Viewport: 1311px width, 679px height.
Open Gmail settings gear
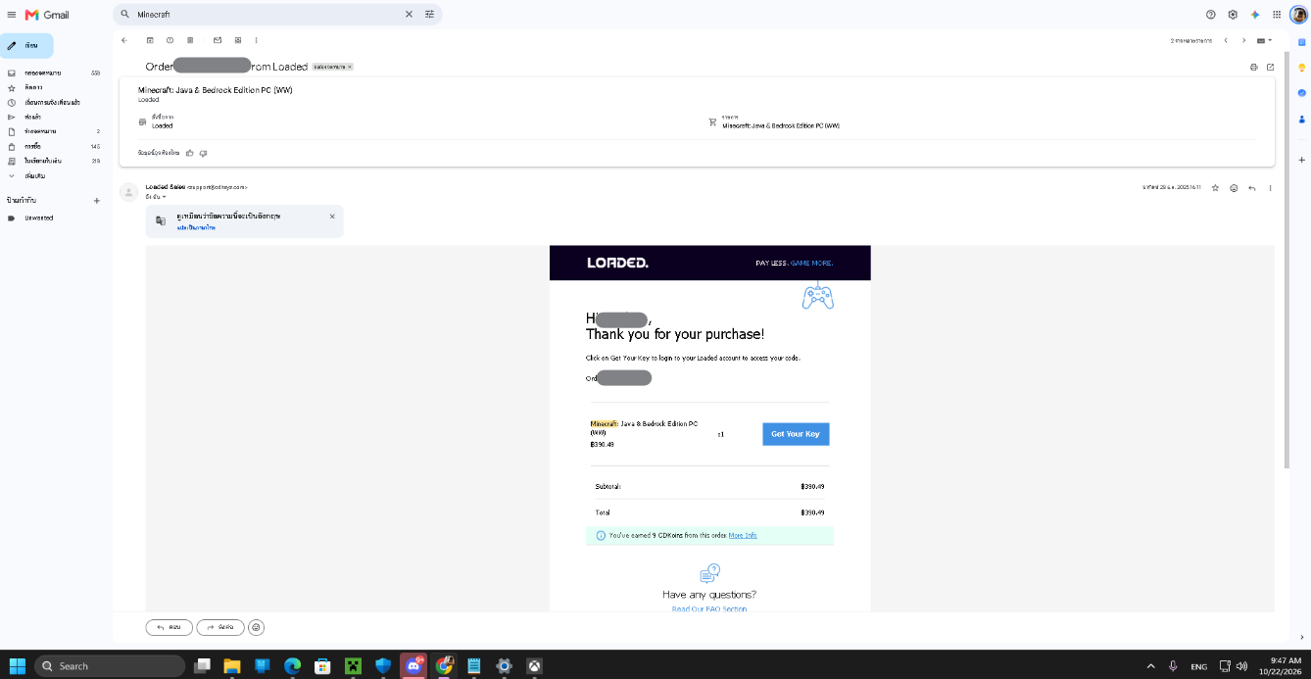point(1233,15)
